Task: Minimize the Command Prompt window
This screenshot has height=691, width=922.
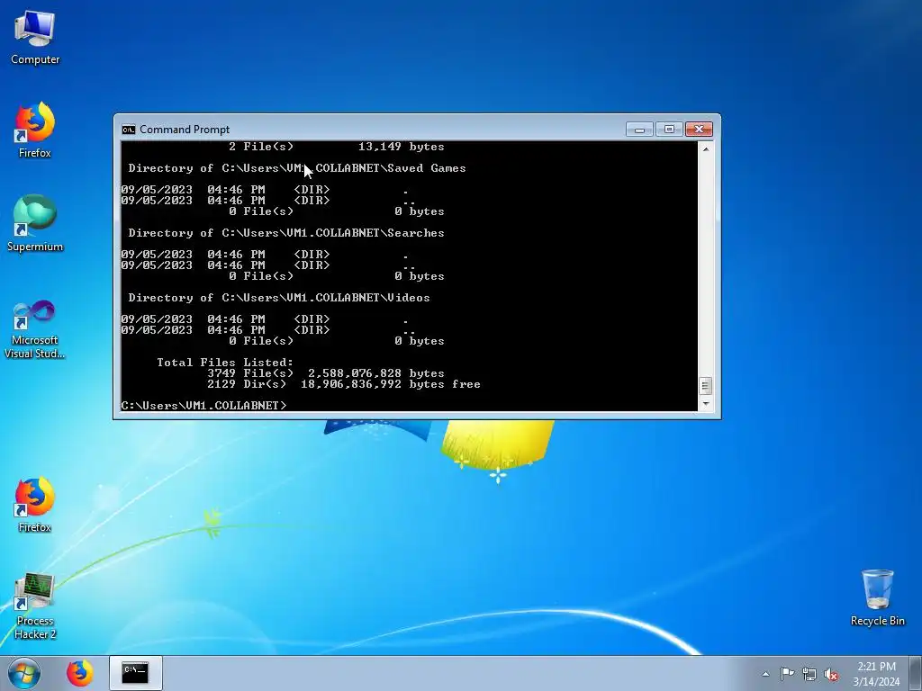Action: click(640, 130)
